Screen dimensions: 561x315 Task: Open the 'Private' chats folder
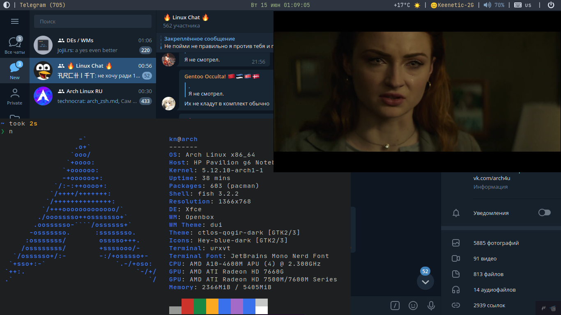coord(15,96)
